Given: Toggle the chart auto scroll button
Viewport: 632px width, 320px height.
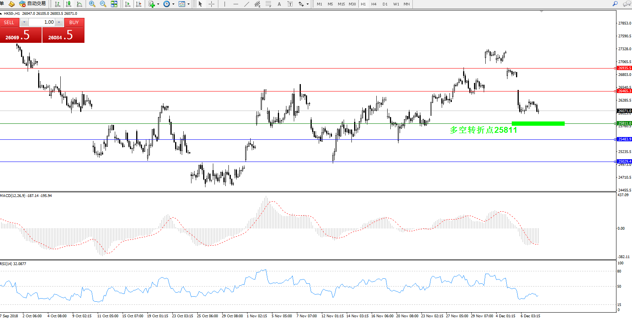Looking at the screenshot, I should point(127,4).
